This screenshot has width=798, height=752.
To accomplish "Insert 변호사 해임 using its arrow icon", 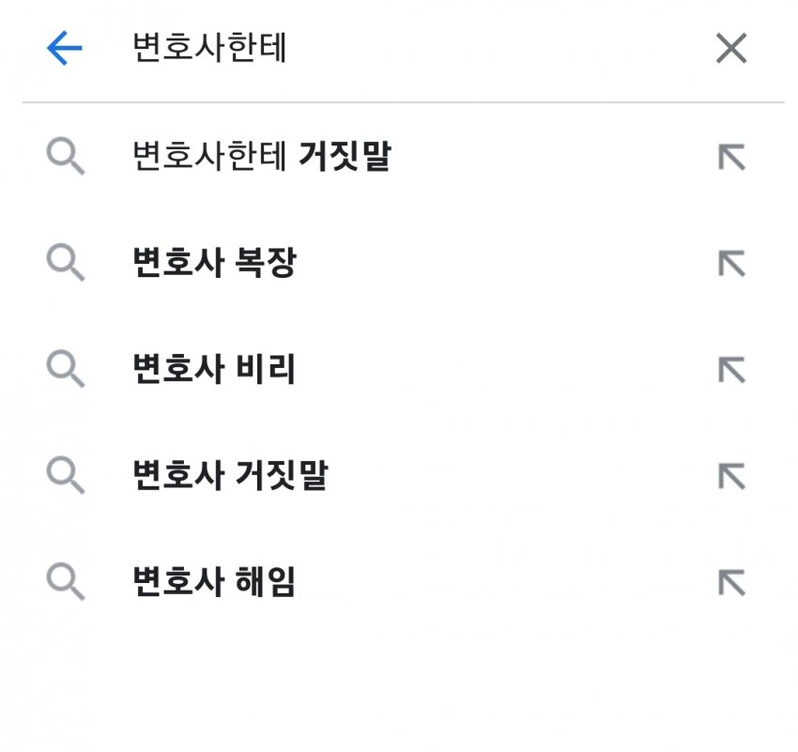I will pos(730,583).
